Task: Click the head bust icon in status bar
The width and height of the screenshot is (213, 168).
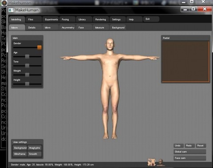Action: tap(161, 162)
